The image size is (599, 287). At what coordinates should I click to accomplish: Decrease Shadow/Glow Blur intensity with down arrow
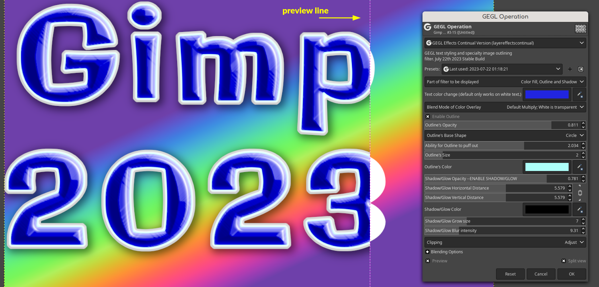(x=583, y=233)
